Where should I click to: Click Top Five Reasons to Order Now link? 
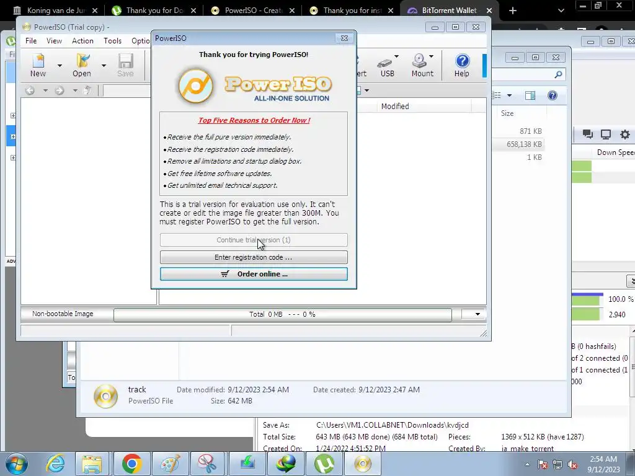[x=254, y=120]
